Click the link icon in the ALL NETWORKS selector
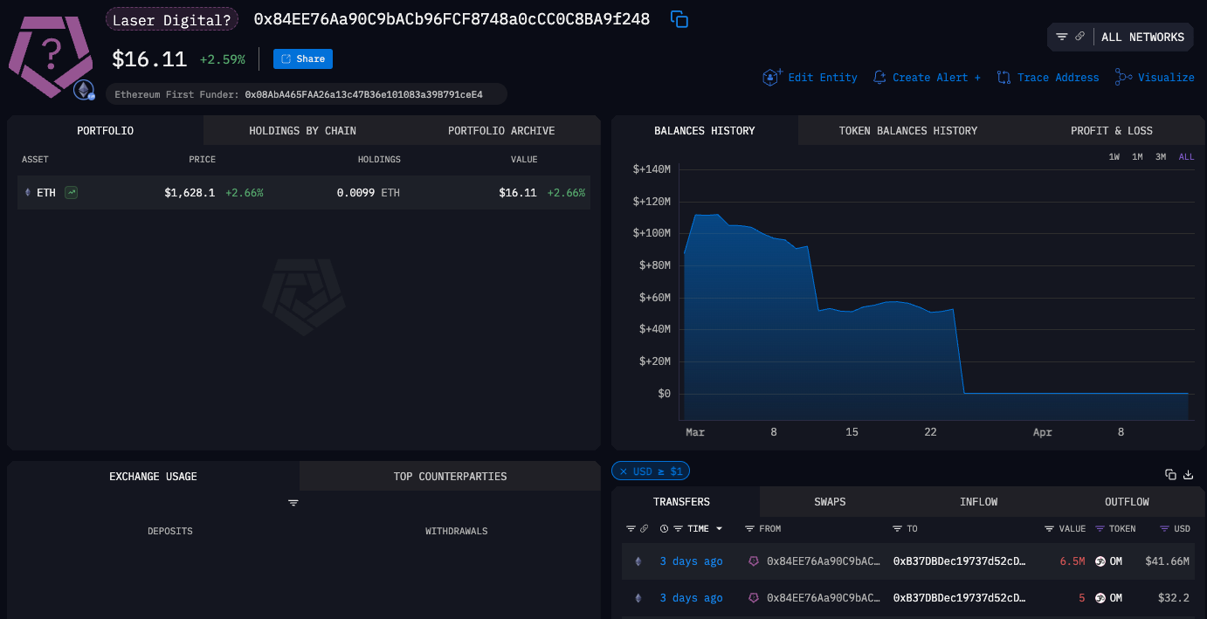1207x619 pixels. [1080, 37]
